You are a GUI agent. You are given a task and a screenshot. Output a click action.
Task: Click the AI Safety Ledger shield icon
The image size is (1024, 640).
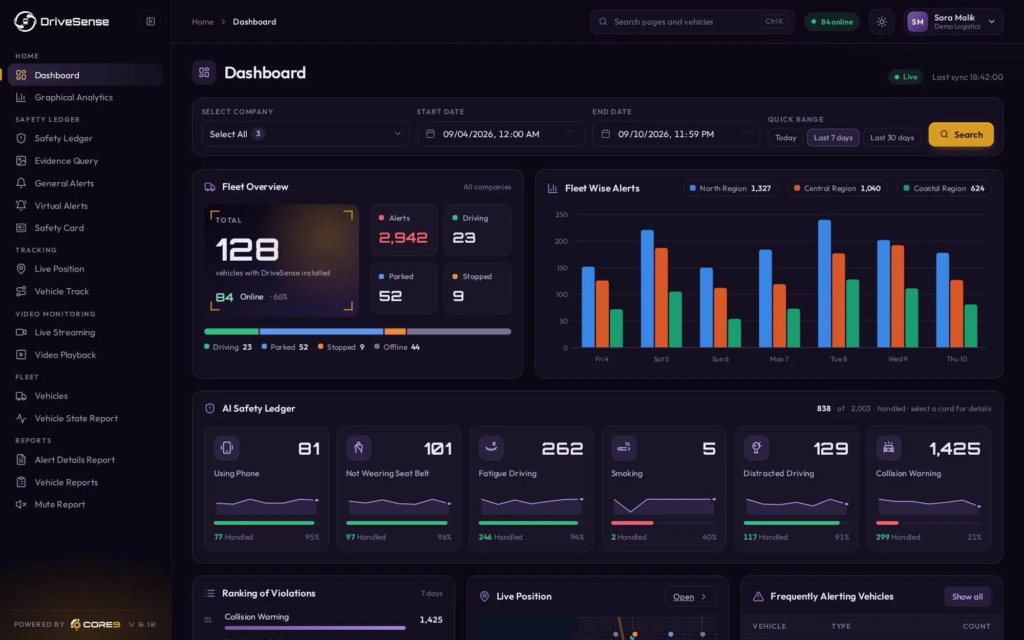tap(210, 408)
